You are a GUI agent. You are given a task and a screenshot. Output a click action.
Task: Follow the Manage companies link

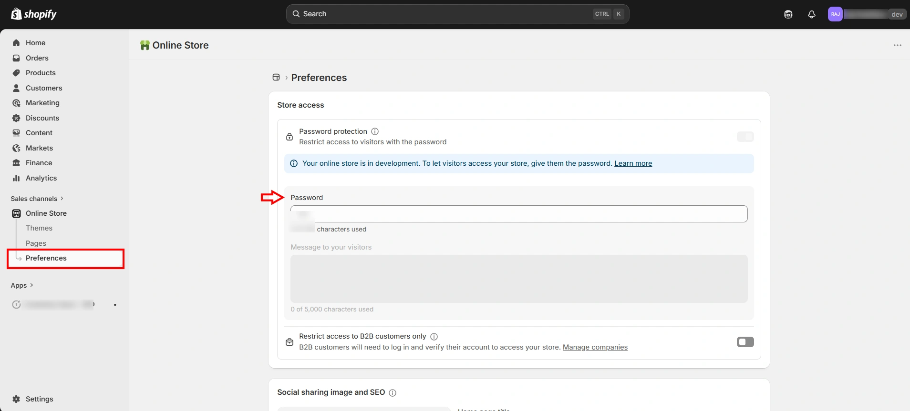595,347
